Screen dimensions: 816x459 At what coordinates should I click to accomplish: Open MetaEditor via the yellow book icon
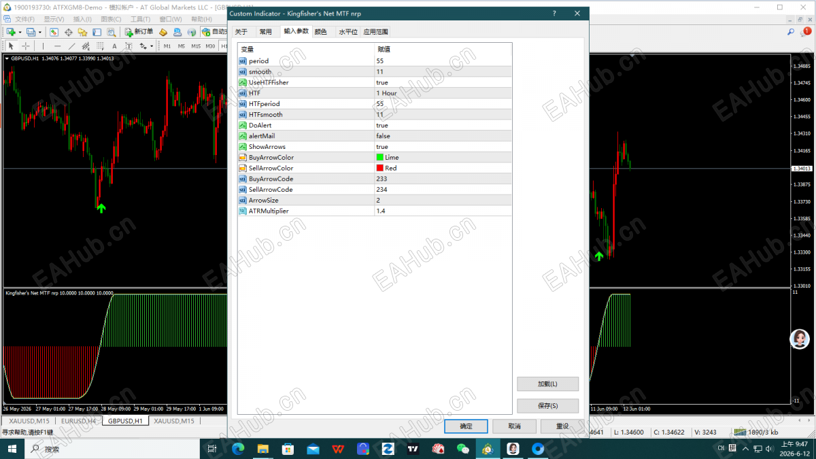pyautogui.click(x=163, y=32)
